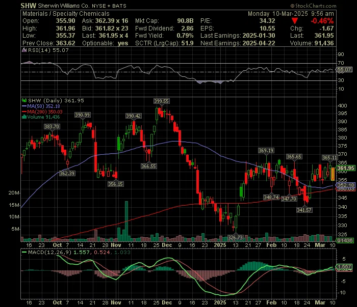Click the 326.73 low price label

coord(235,237)
